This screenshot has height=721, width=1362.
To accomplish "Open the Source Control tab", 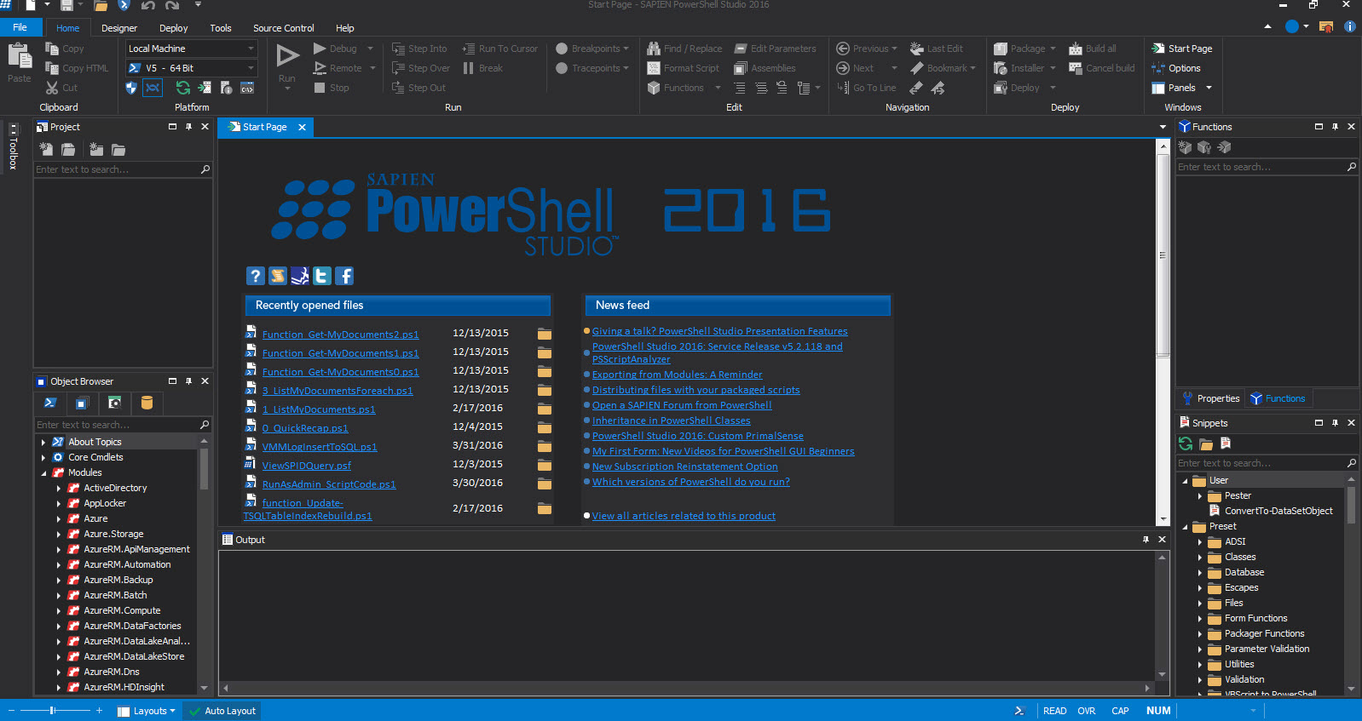I will pyautogui.click(x=284, y=28).
